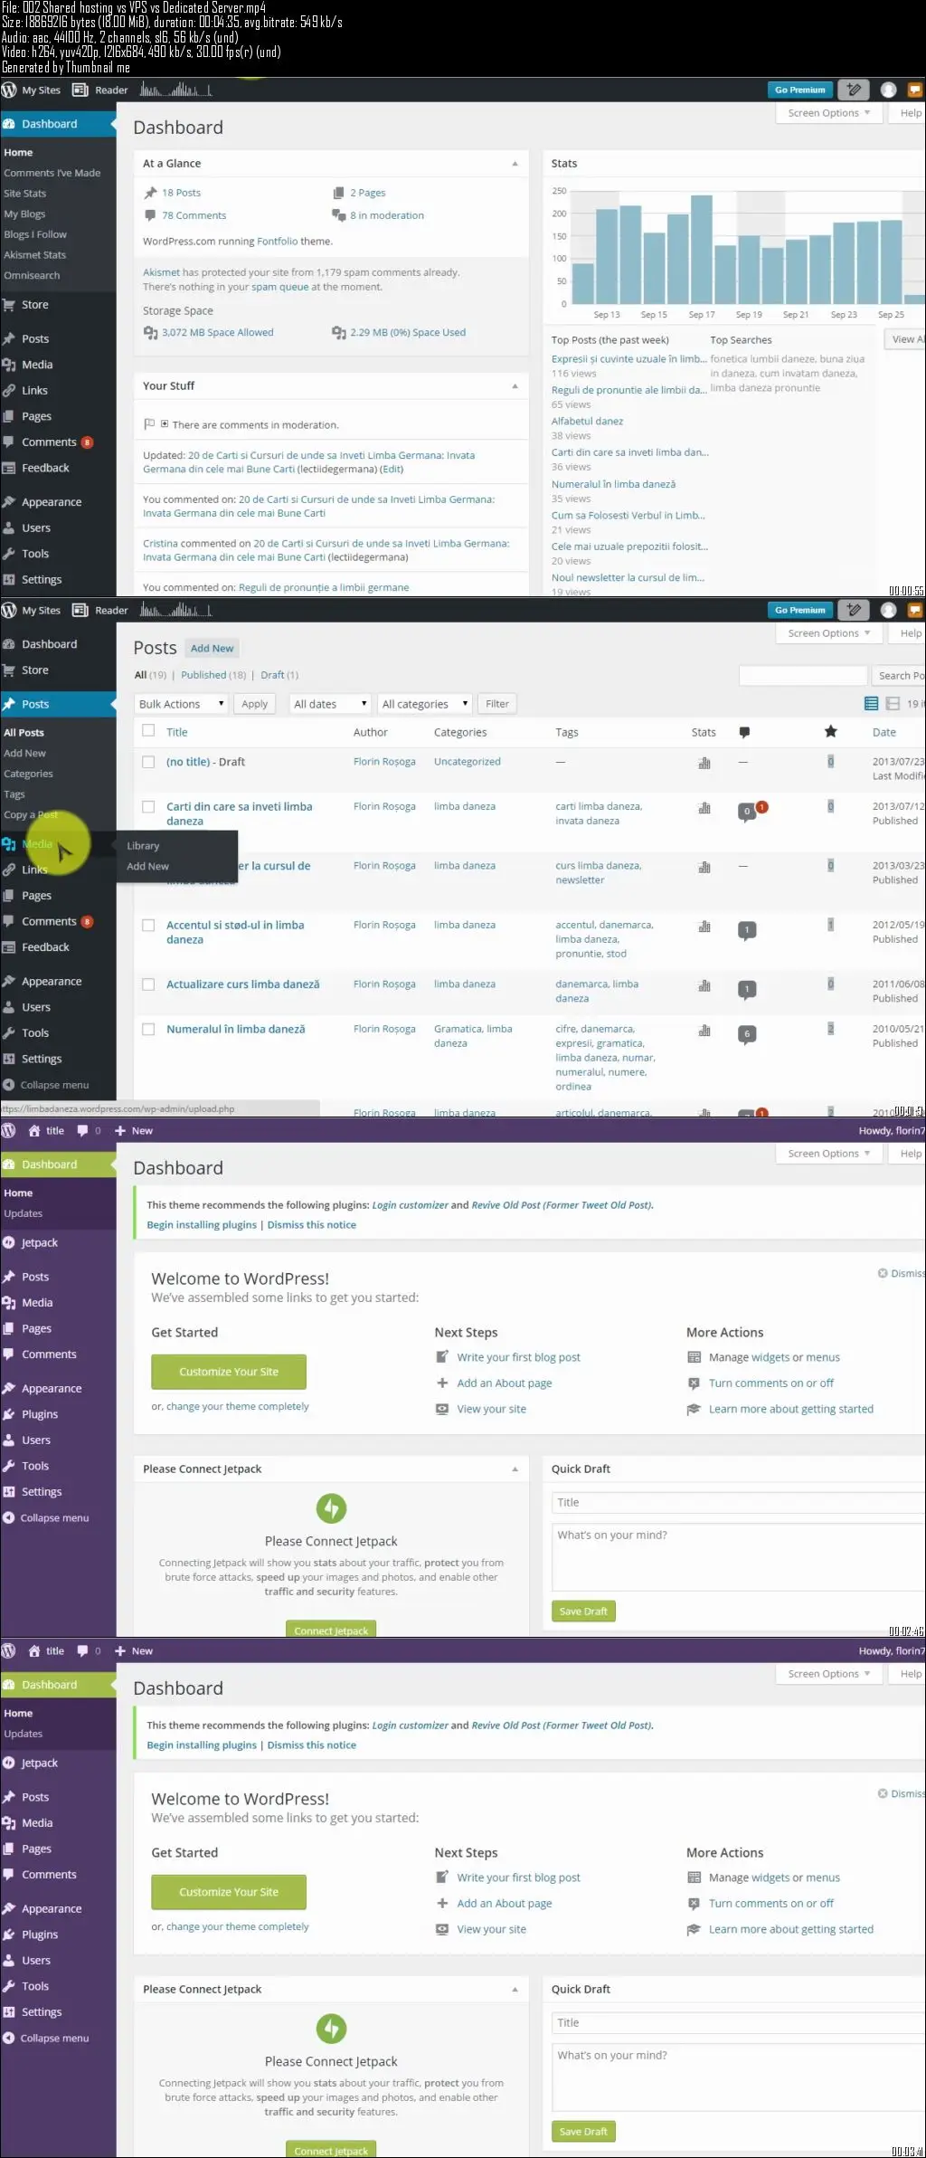This screenshot has width=926, height=2158.
Task: Tick the select-all checkbox beside Title header
Action: coord(148,731)
